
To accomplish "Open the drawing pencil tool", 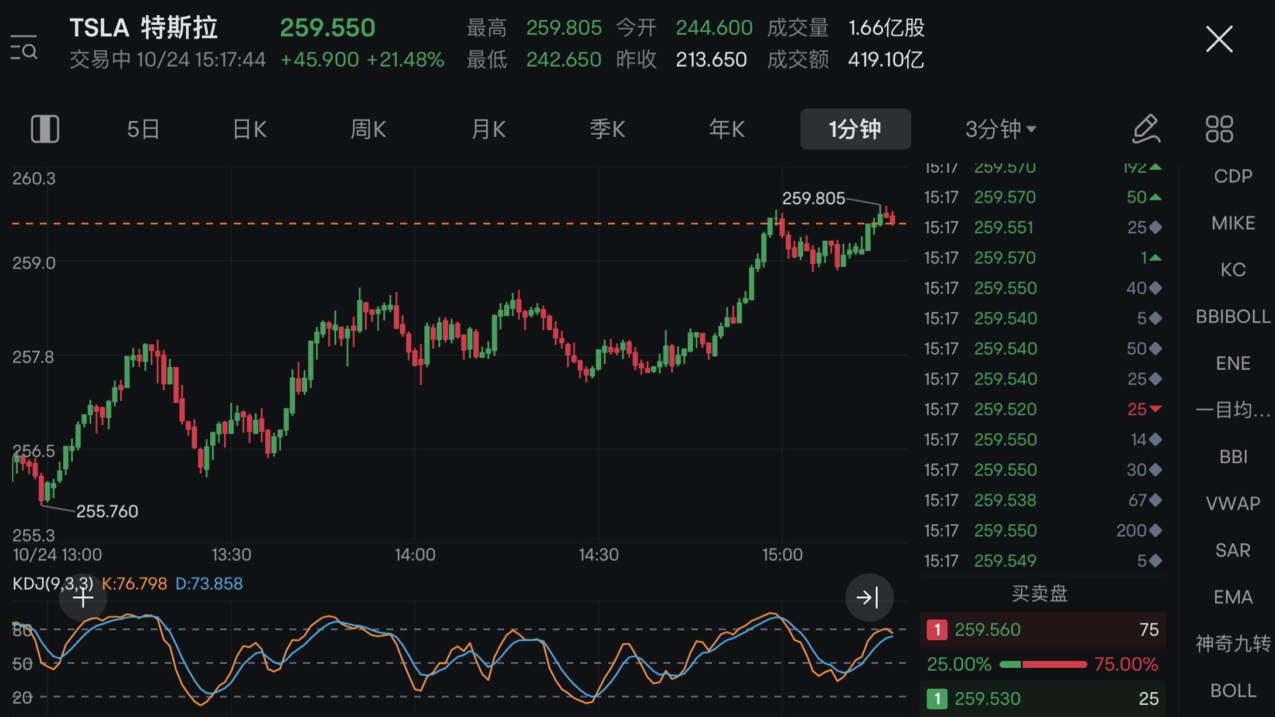I will point(1146,129).
